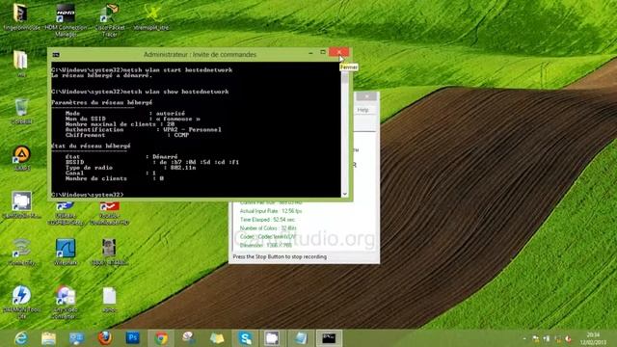
Task: Open the blank document file on desktop
Action: coord(109,300)
